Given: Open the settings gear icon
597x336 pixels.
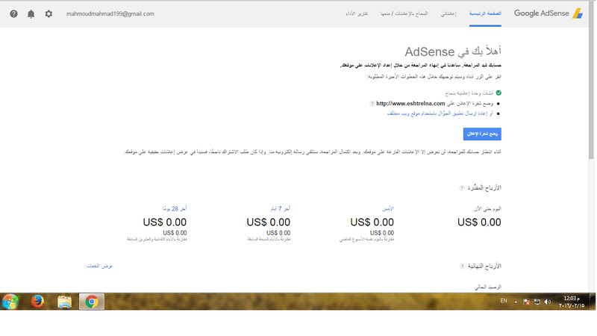Looking at the screenshot, I should pos(49,13).
